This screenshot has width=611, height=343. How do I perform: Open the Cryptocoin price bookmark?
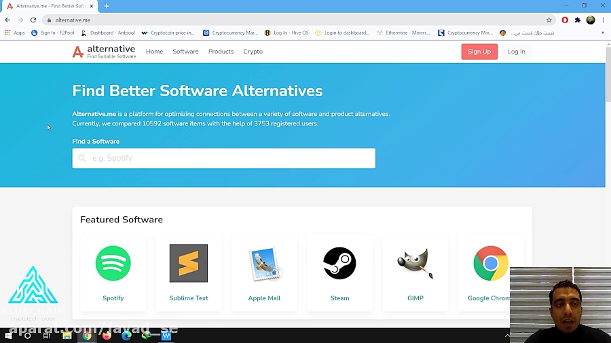[x=168, y=33]
